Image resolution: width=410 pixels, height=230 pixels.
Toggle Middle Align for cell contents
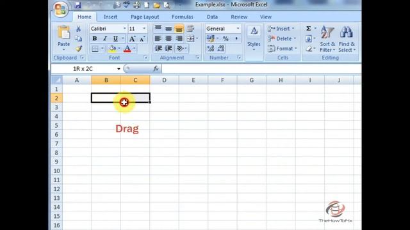(168, 28)
